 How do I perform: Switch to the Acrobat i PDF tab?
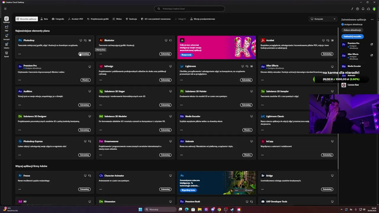click(76, 19)
